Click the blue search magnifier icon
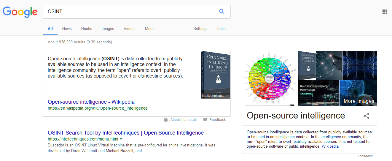Image resolution: width=392 pixels, height=161 pixels. pos(222,12)
